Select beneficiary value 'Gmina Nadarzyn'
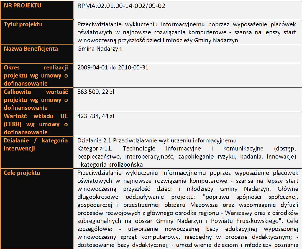 click(x=99, y=49)
